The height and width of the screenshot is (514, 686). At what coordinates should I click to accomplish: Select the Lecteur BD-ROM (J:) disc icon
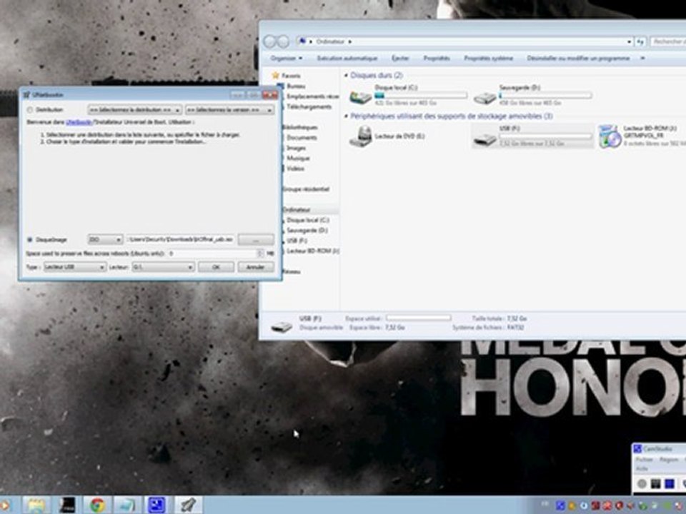pyautogui.click(x=610, y=136)
